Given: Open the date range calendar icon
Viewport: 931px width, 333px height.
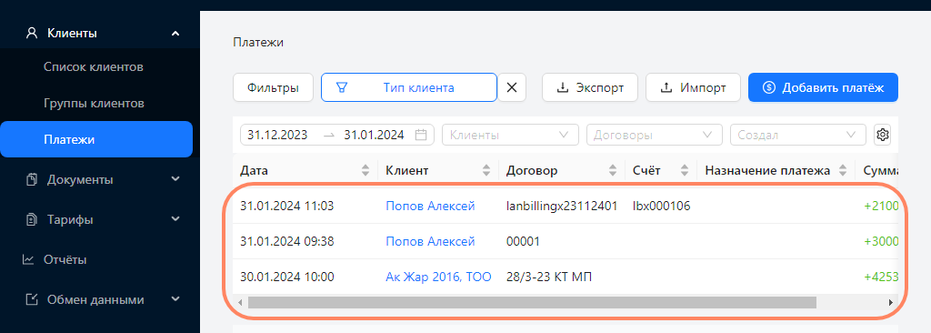Looking at the screenshot, I should pos(421,135).
